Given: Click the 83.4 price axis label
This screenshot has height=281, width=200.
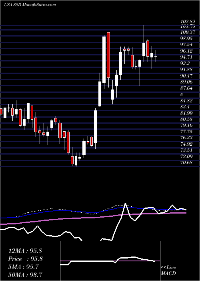Looking at the screenshot, I should click(185, 107).
